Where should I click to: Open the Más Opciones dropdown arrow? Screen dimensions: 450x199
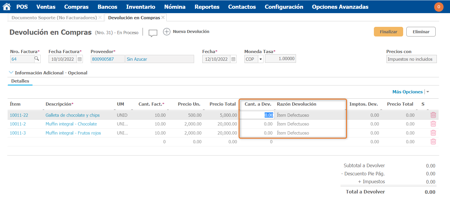point(427,92)
